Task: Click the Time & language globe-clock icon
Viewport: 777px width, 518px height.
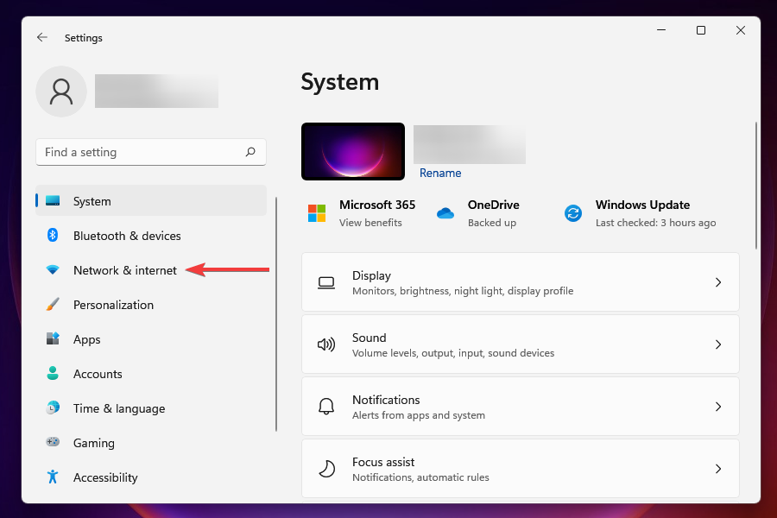Action: (53, 408)
